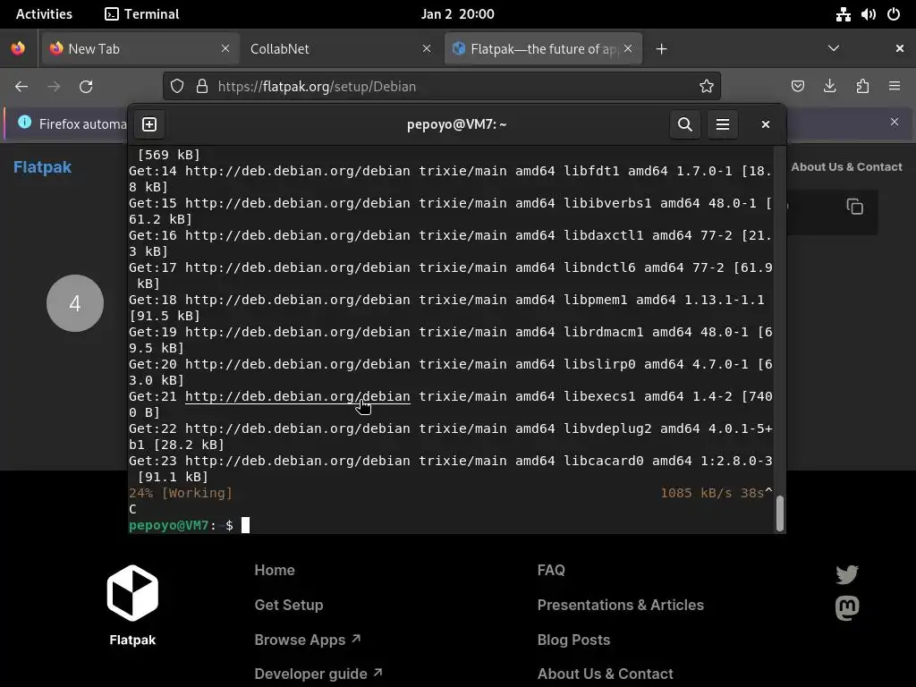Click the libvdeplug2 package name in terminal
916x687 pixels.
[x=607, y=428]
